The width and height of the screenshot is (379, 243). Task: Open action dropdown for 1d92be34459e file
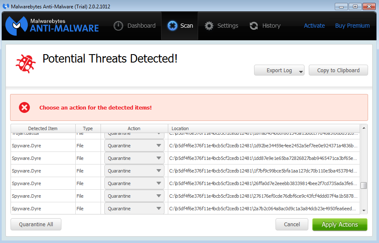(134, 146)
